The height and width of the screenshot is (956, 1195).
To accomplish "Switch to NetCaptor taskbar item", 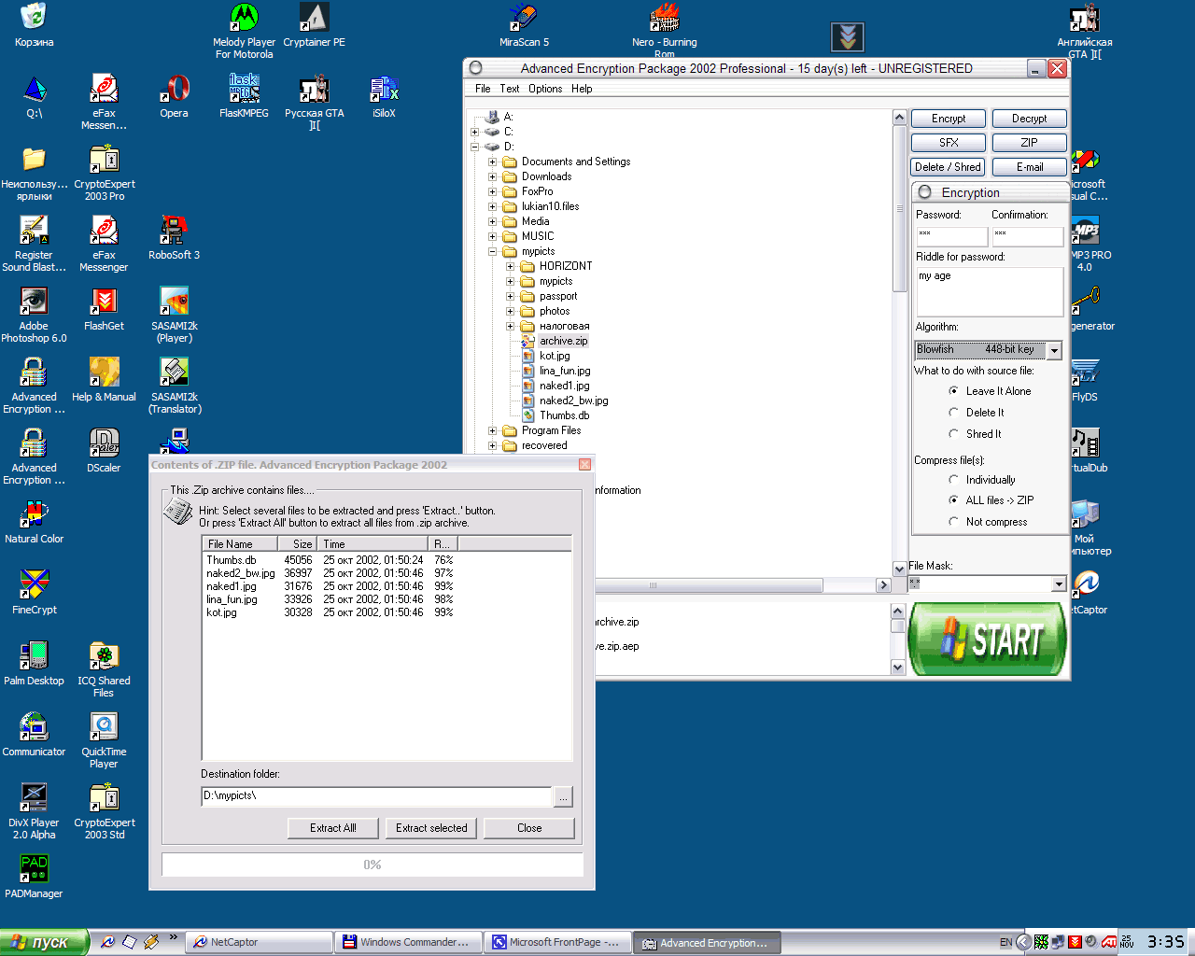I will (x=260, y=942).
